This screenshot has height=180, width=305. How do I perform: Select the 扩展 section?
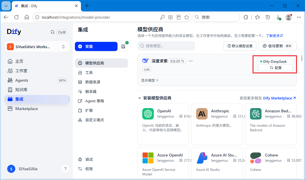click(x=101, y=110)
